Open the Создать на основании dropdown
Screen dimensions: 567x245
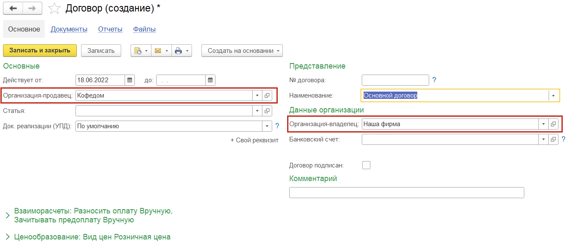coord(242,51)
